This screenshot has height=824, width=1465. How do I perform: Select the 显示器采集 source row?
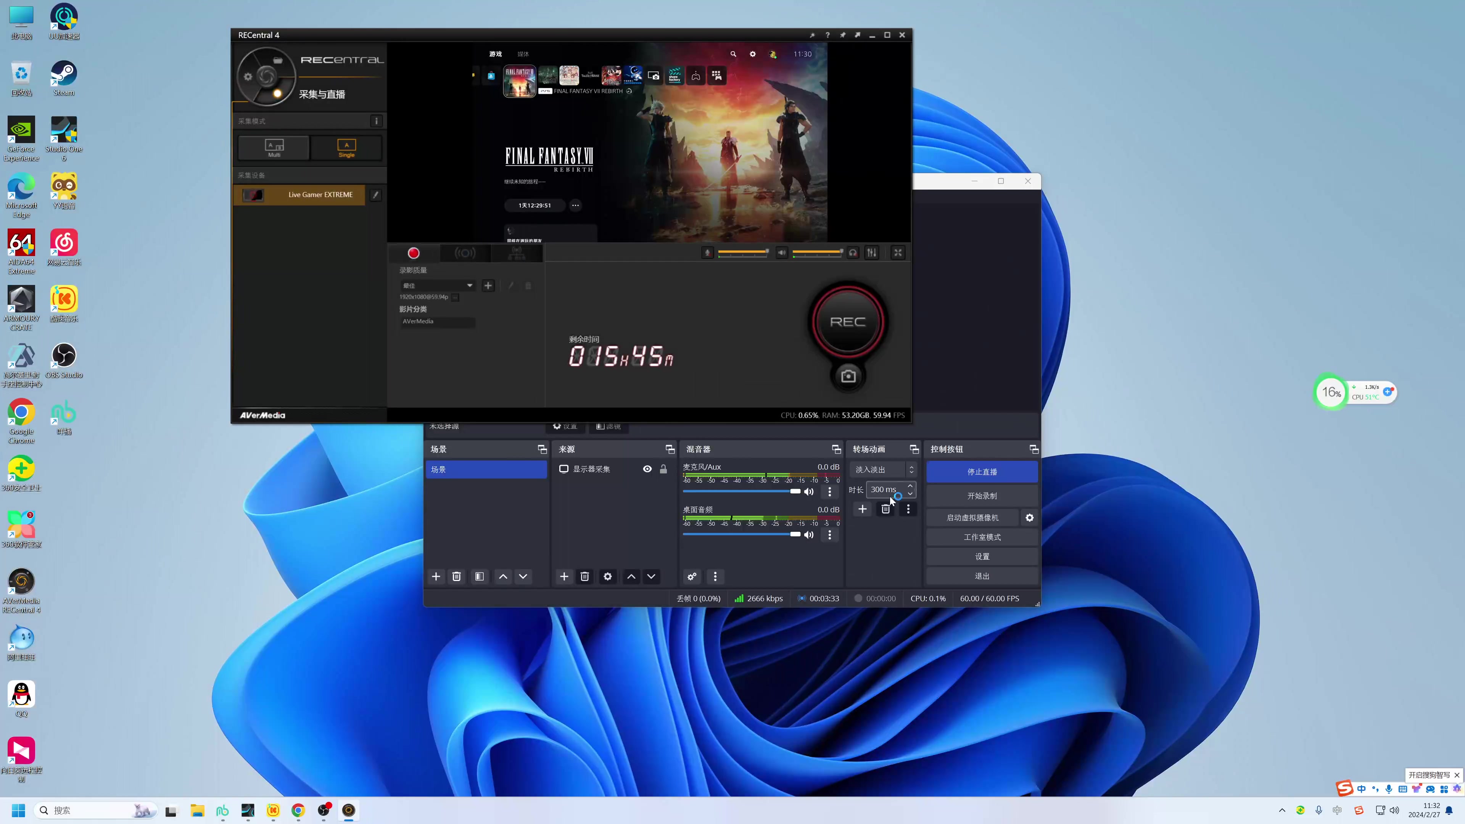click(614, 469)
